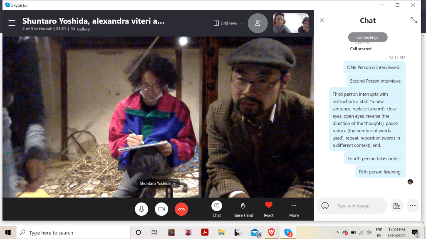Open the emoji picker in chat
This screenshot has width=426, height=239.
point(325,206)
